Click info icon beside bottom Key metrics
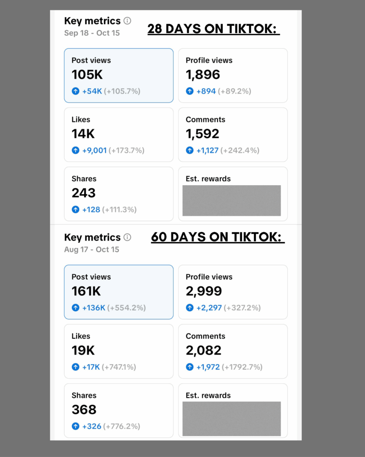The image size is (365, 457). click(x=127, y=237)
